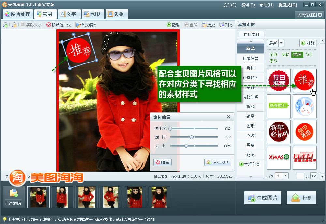Click the material panel scrollbar up arrow
326x224 pixels.
coord(322,41)
